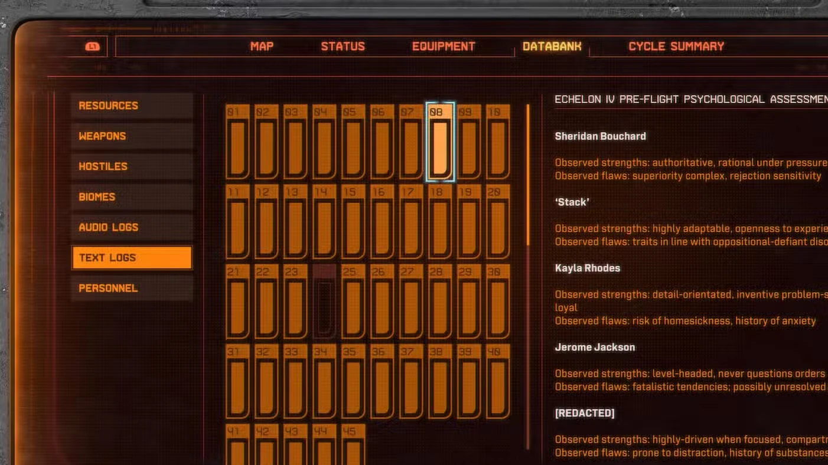
Task: Click the L1 shoulder button icon
Action: click(x=92, y=47)
